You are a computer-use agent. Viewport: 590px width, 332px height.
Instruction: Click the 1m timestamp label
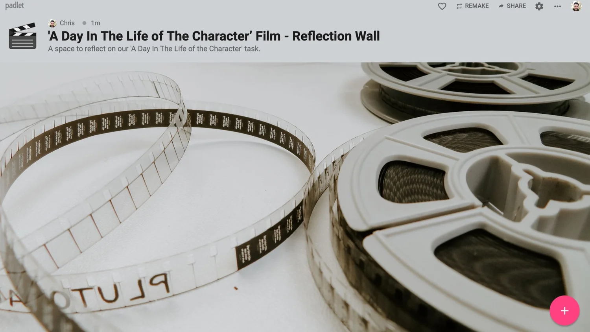96,23
